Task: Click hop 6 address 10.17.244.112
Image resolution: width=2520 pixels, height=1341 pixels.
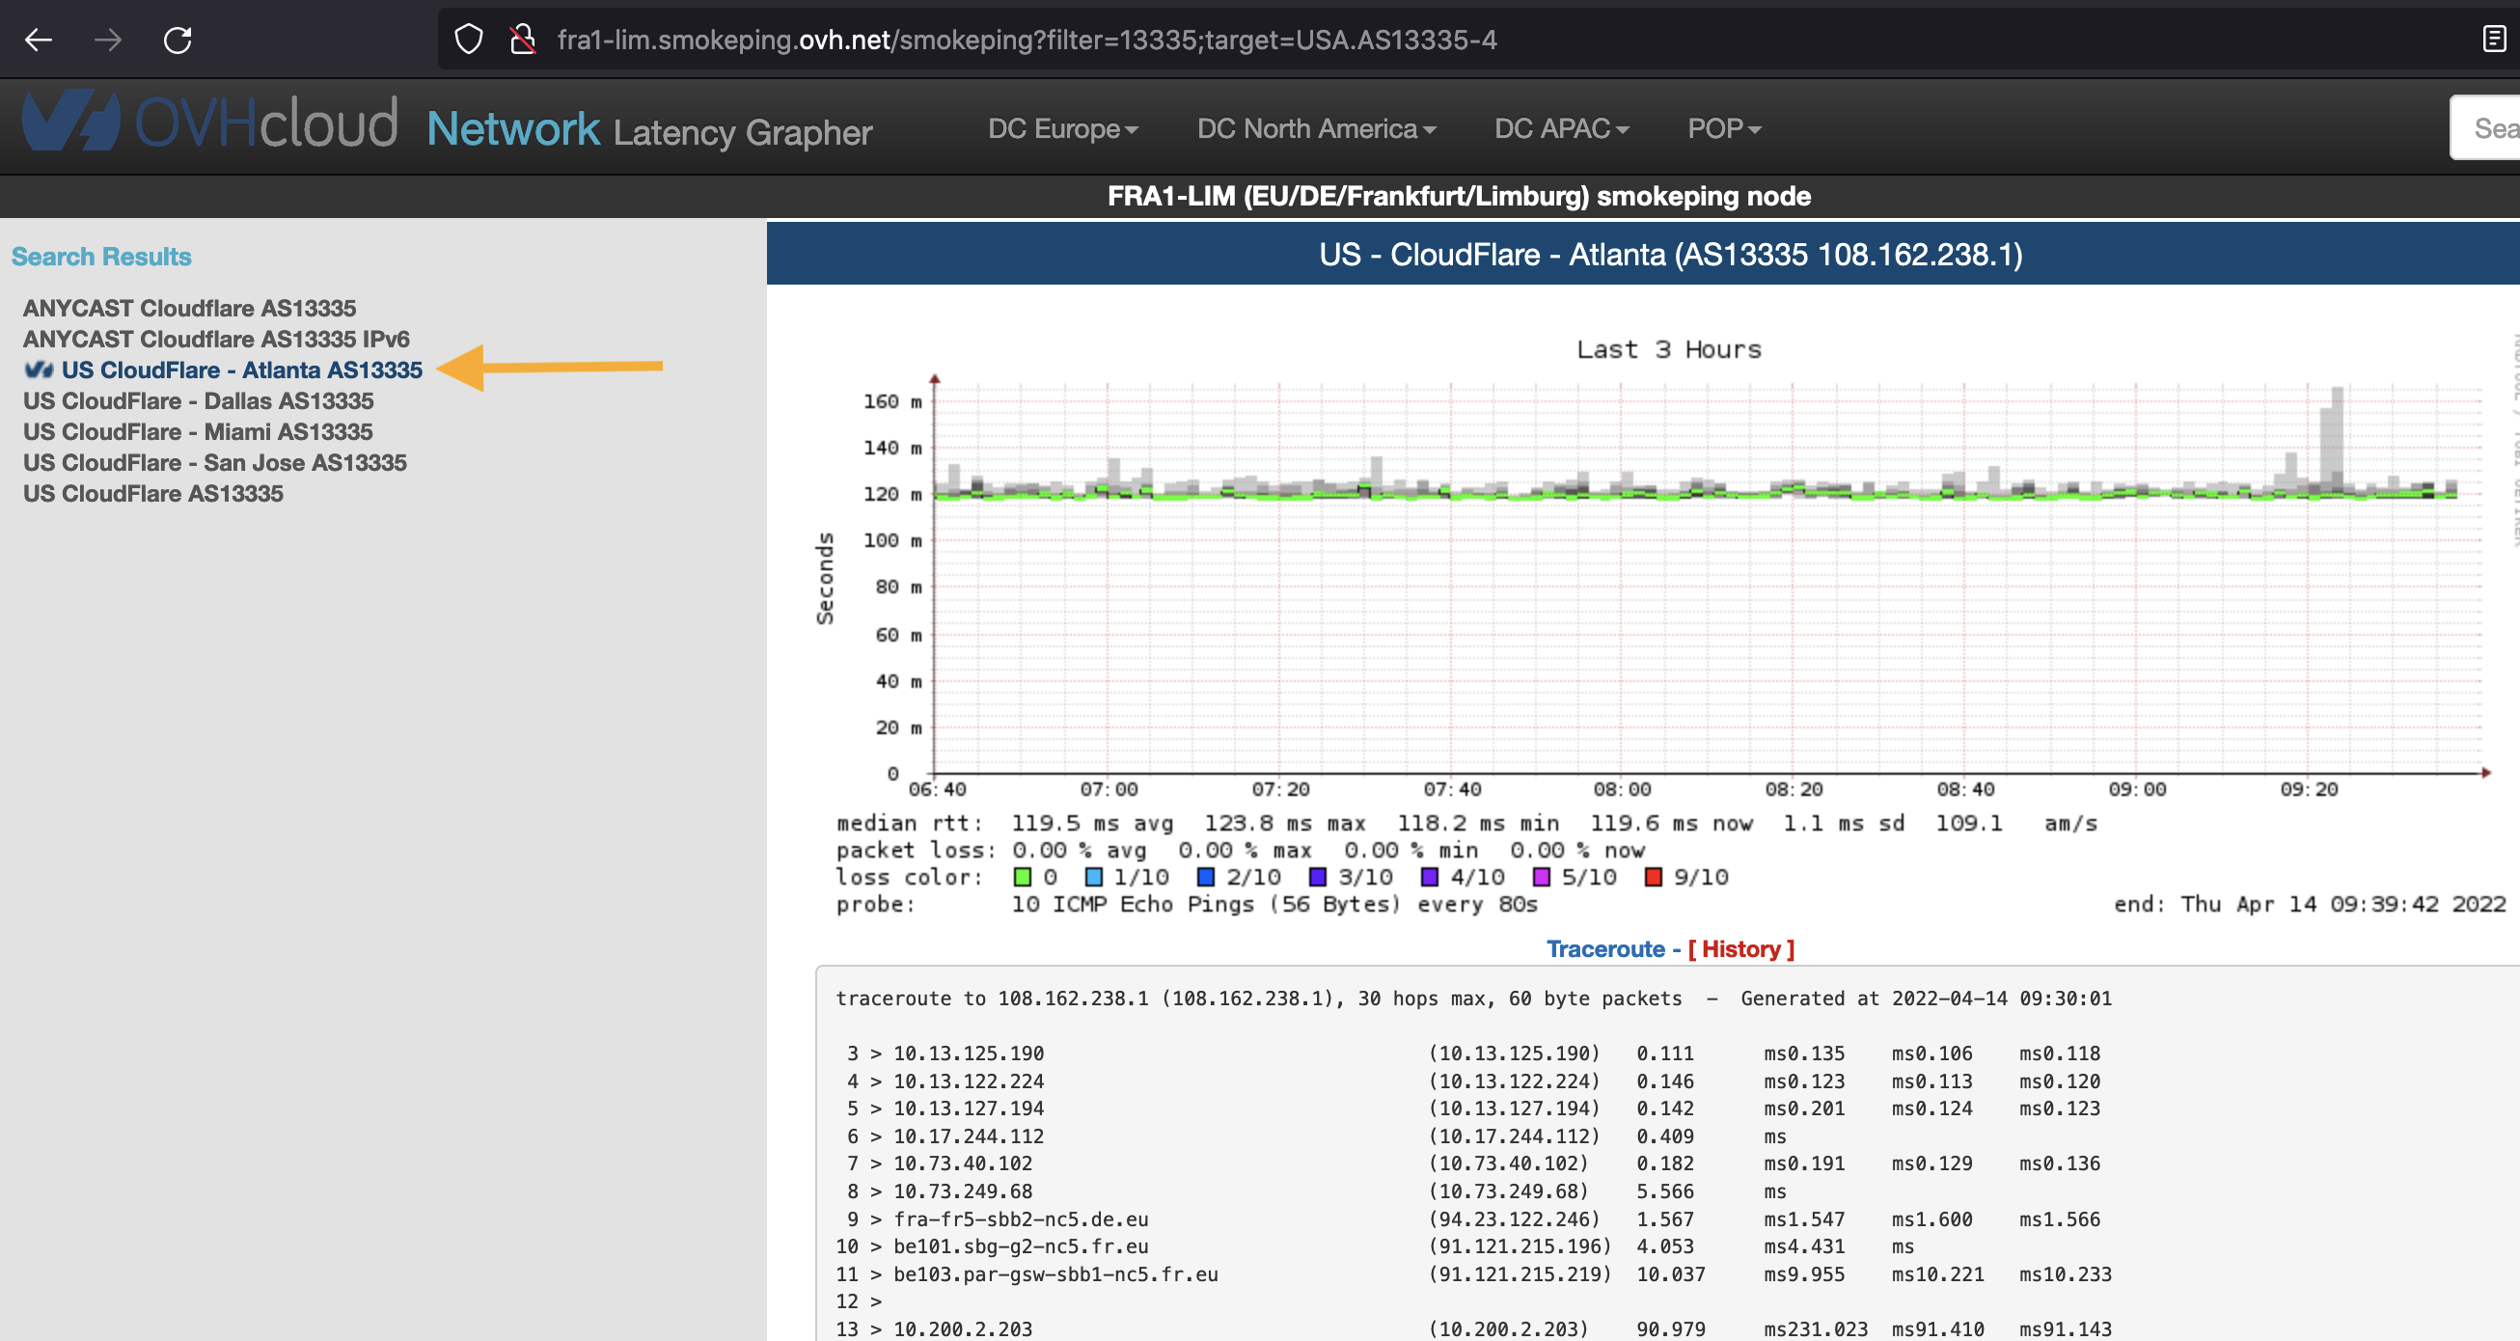Action: click(x=969, y=1136)
